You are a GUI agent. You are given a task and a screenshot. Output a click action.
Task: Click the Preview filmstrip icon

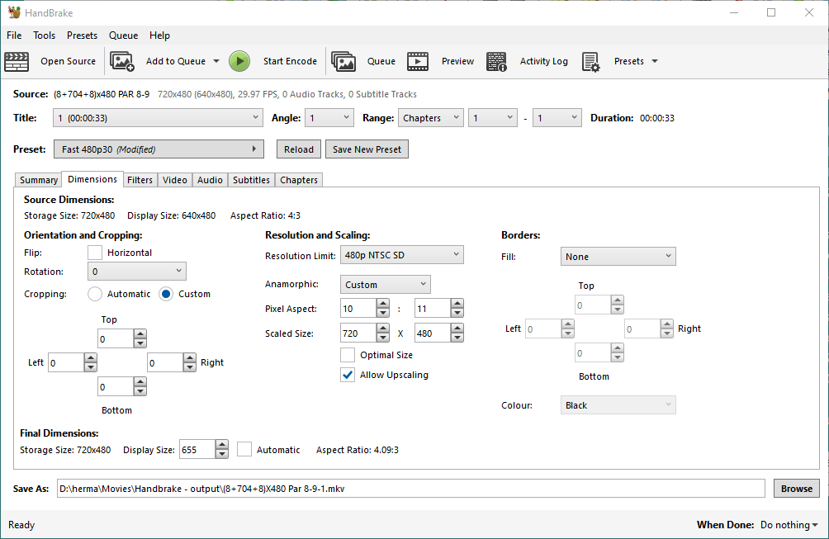(x=418, y=61)
